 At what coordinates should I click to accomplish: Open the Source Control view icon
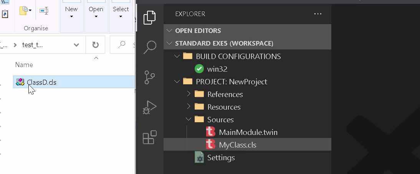150,77
